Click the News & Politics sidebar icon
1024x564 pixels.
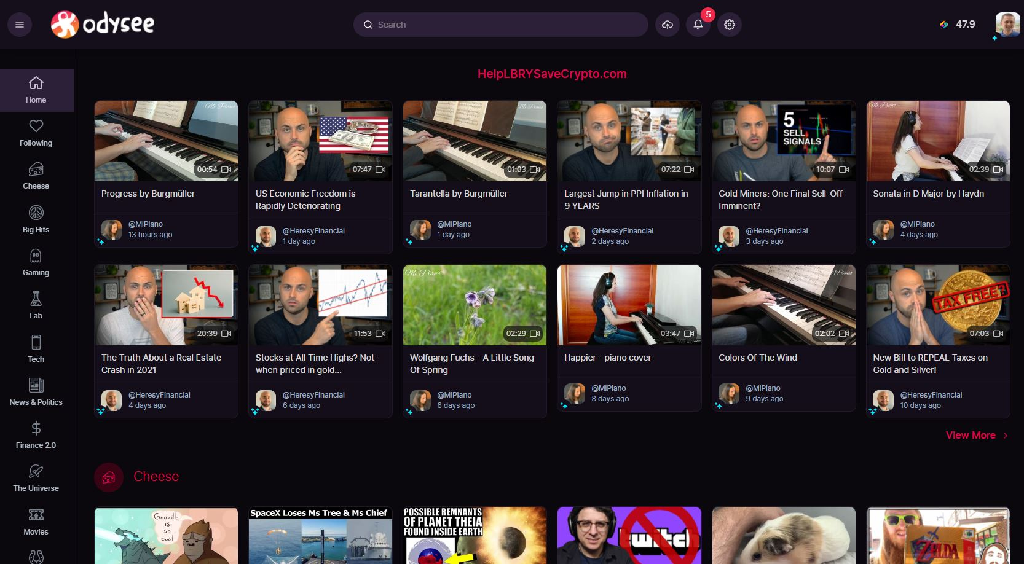pos(36,385)
